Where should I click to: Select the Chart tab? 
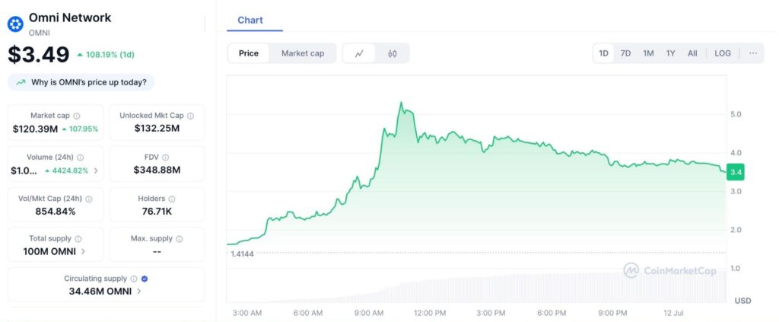click(250, 20)
